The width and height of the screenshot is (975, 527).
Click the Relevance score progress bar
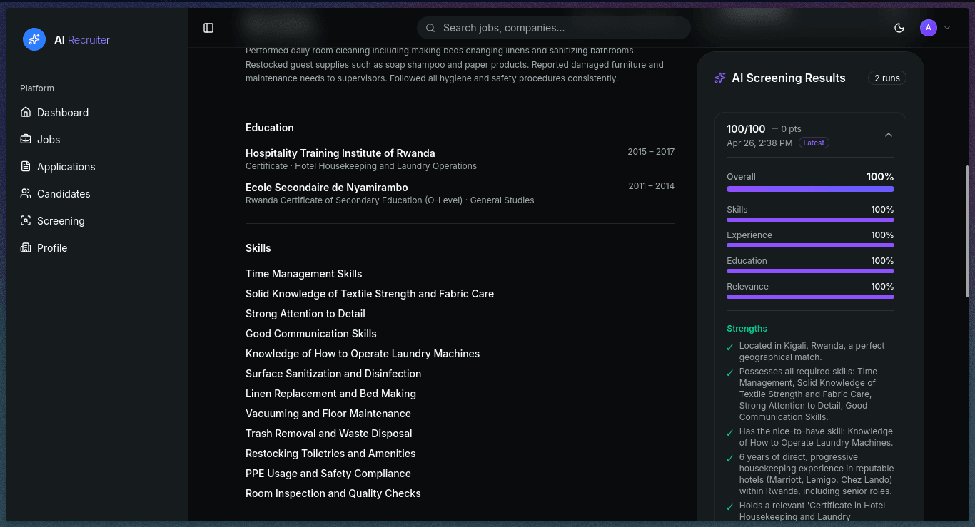pyautogui.click(x=810, y=297)
